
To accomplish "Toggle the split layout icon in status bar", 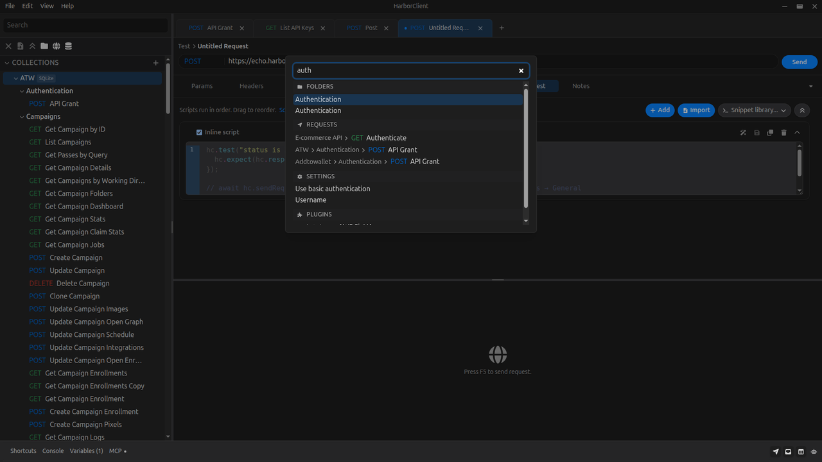I will [801, 452].
